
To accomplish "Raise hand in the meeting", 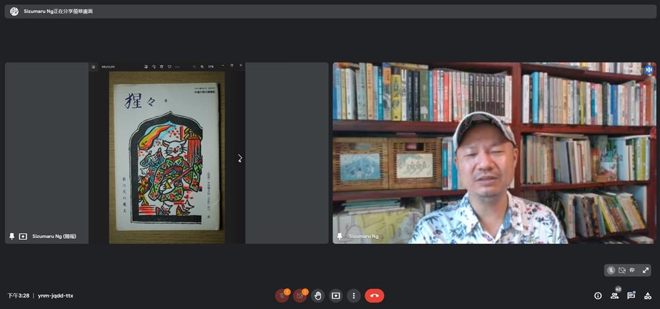I will pyautogui.click(x=318, y=295).
